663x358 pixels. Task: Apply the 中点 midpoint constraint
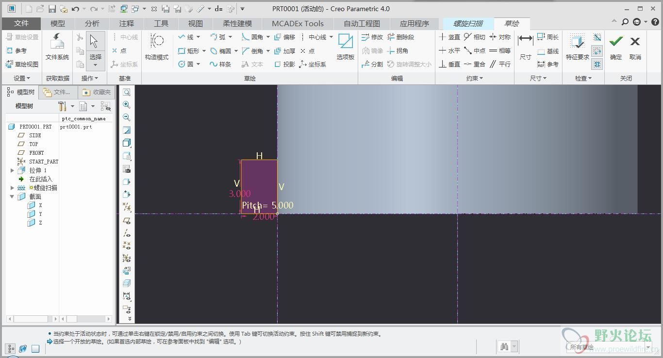click(475, 50)
